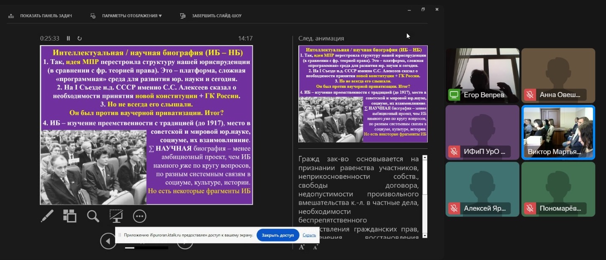The image size is (606, 260).
Task: Click the Скрыть link
Action: click(309, 235)
